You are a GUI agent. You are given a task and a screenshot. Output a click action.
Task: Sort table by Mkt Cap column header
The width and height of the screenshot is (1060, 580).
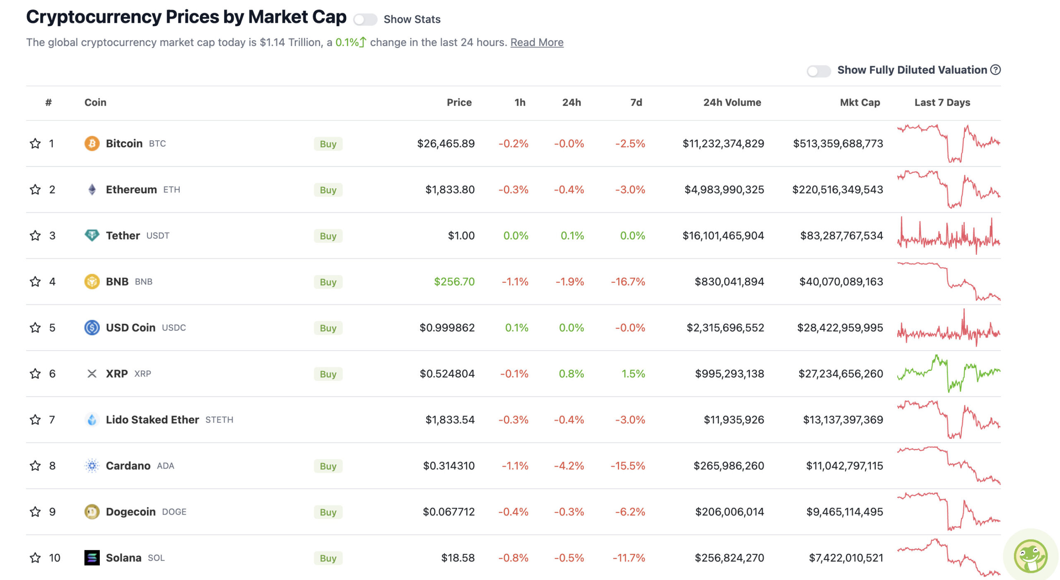860,103
